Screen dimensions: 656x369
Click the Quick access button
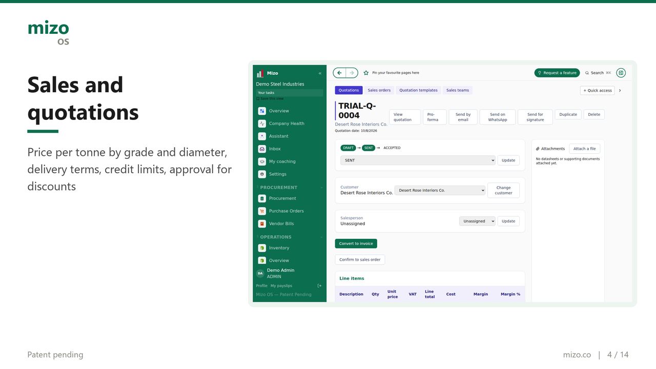click(x=598, y=90)
